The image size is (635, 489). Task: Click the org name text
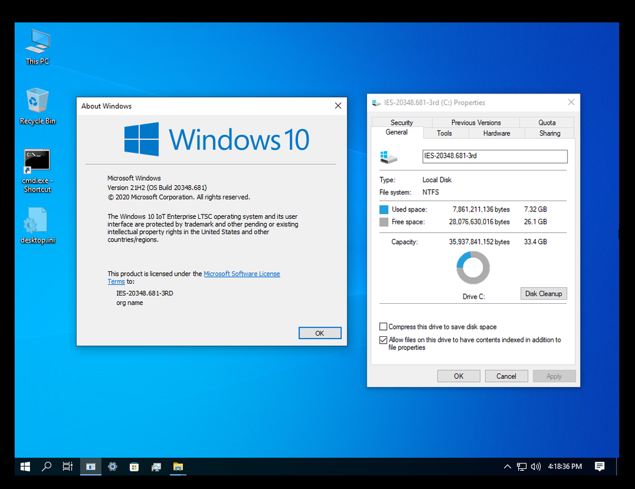click(130, 303)
